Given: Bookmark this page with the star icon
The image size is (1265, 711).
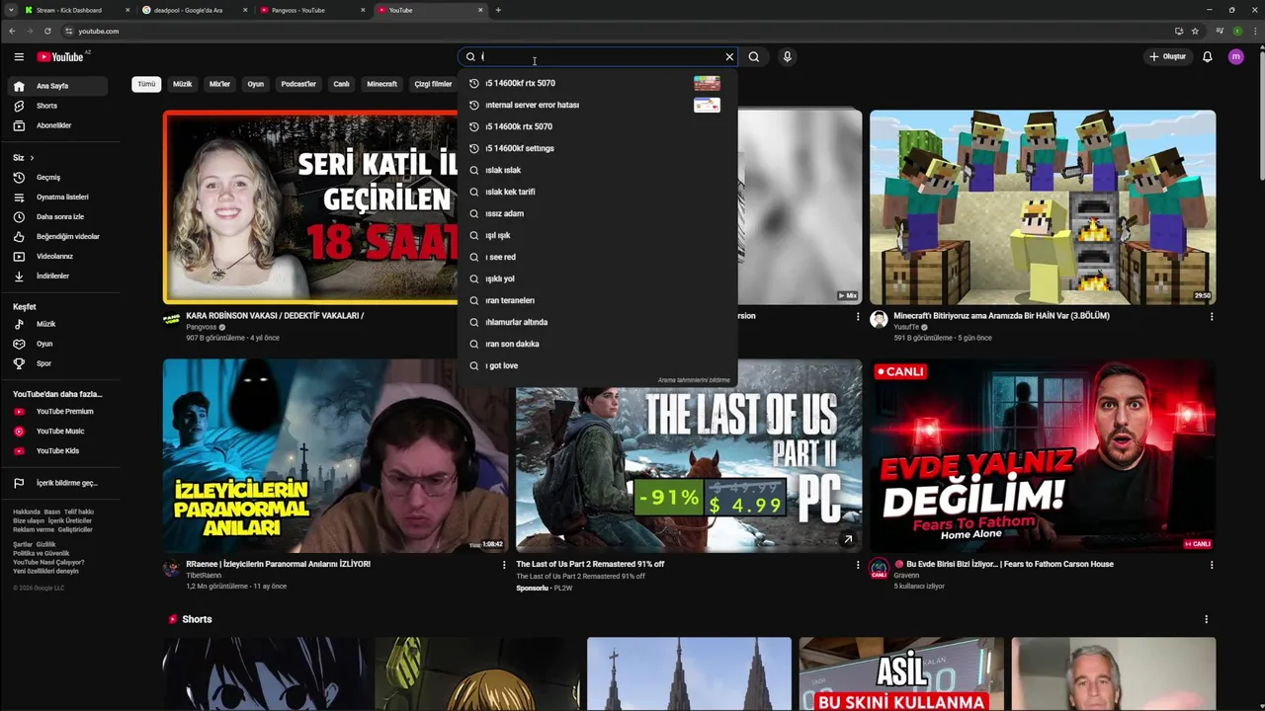Looking at the screenshot, I should coord(1195,31).
